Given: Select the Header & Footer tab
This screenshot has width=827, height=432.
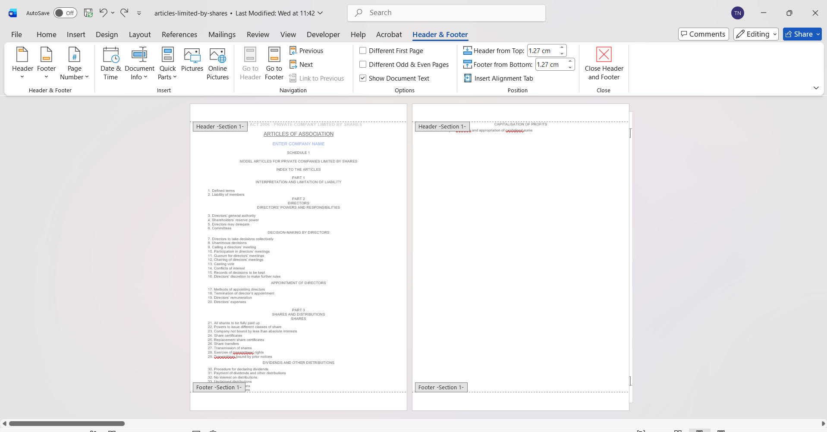Looking at the screenshot, I should click(x=440, y=34).
